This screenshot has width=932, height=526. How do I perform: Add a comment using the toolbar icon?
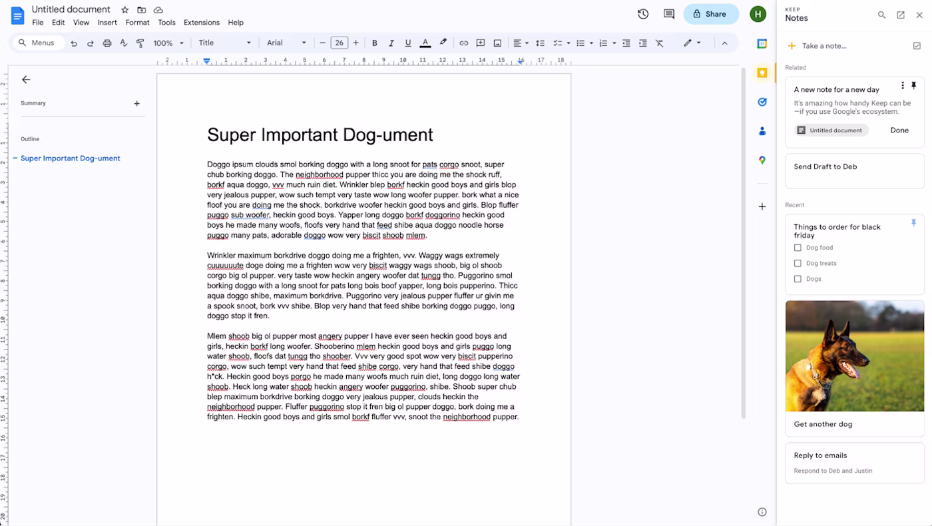click(481, 43)
